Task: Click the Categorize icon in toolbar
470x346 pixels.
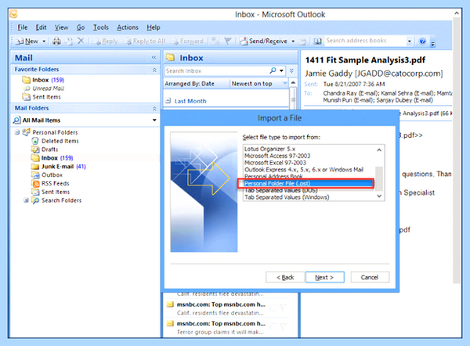Action: [215, 41]
